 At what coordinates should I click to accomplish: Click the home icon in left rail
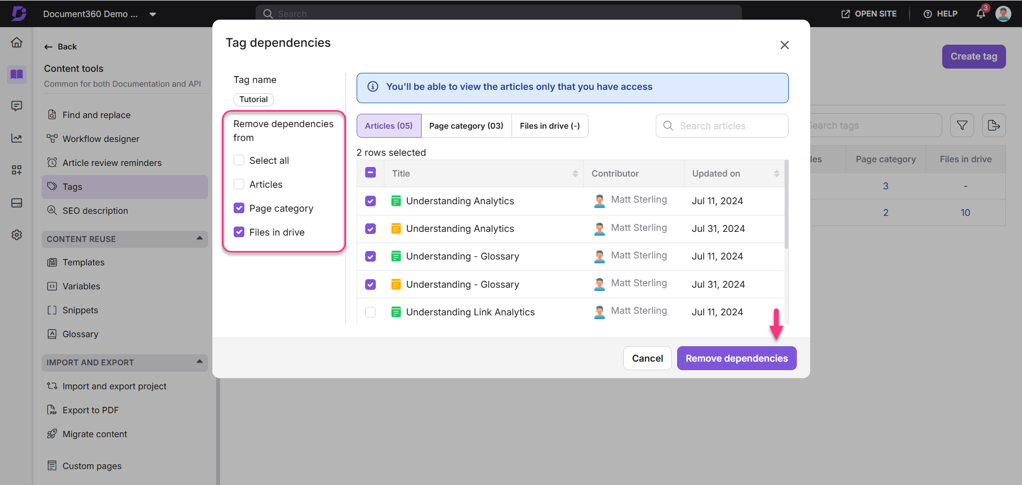coord(17,43)
